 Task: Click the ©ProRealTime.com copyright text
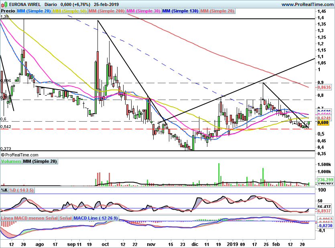point(20,155)
